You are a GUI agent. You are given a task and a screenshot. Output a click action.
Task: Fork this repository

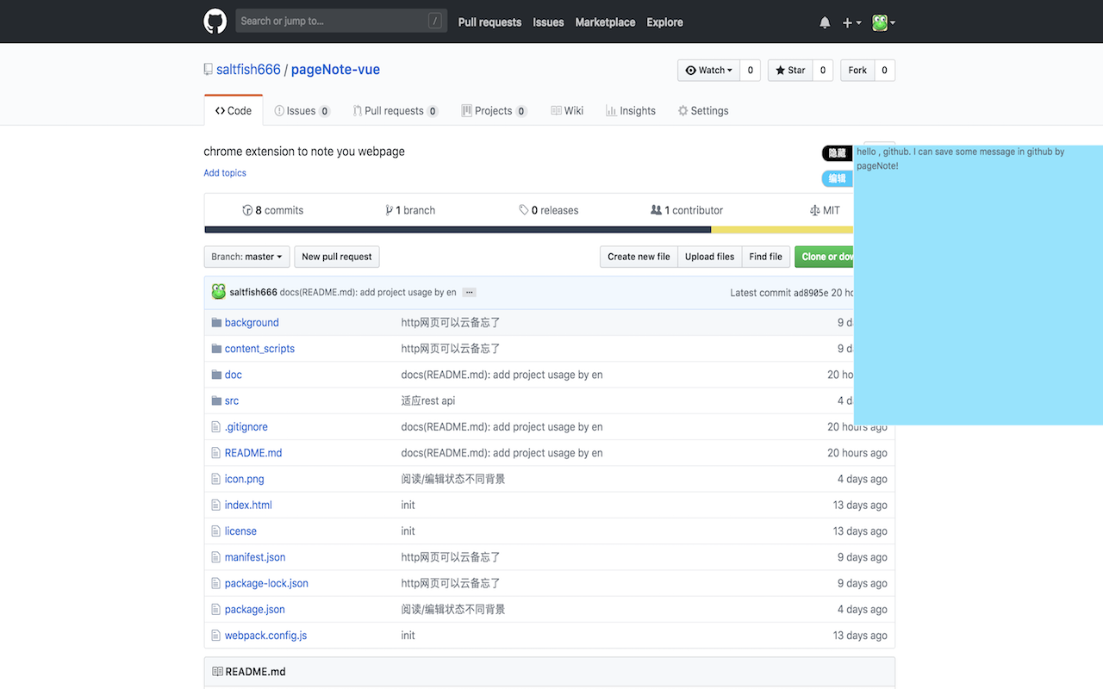click(x=857, y=71)
